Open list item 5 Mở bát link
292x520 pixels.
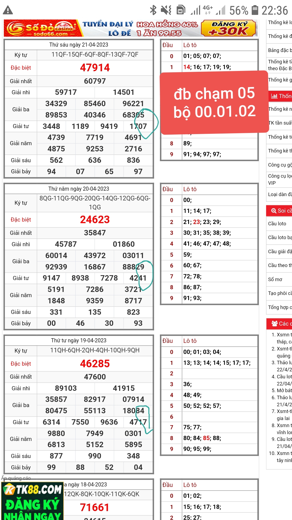pos(284,391)
